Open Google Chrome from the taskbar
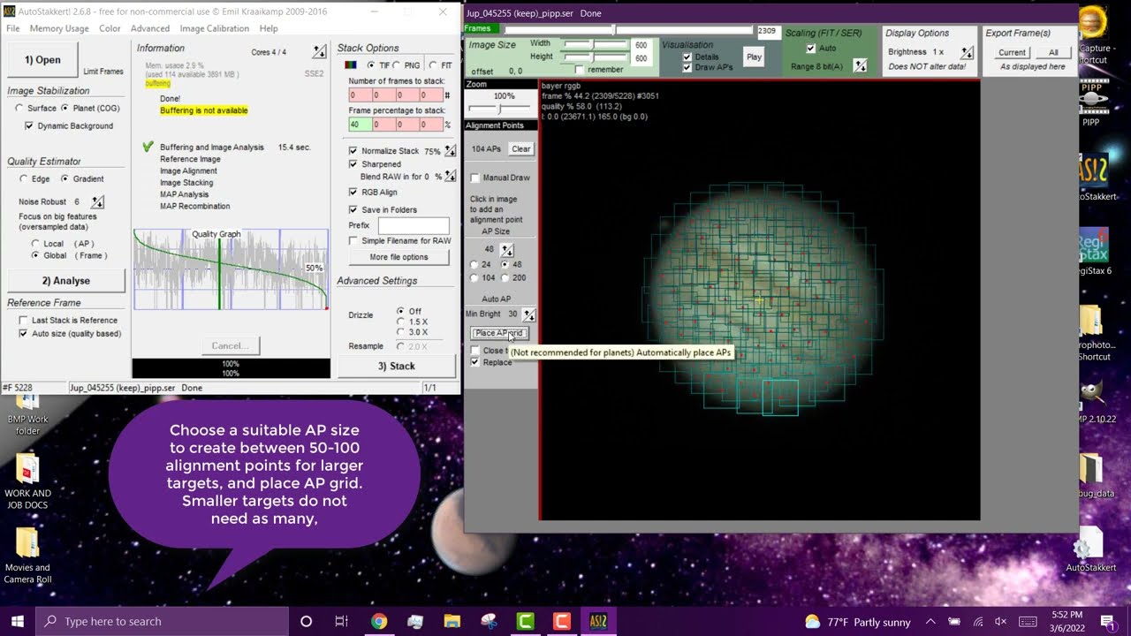1131x636 pixels. [x=378, y=621]
